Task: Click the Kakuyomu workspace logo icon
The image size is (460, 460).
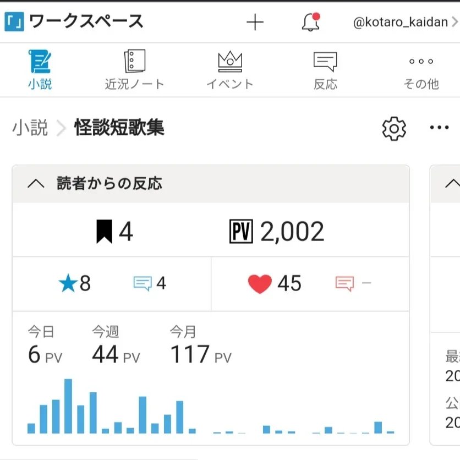Action: point(14,22)
